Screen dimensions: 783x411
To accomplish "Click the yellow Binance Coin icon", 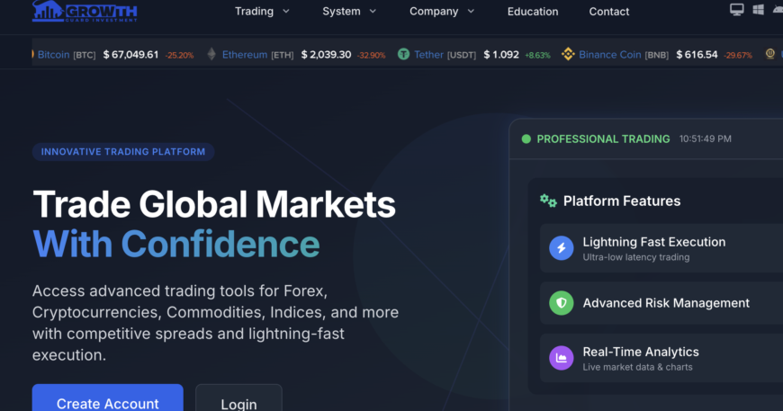I will coord(568,55).
